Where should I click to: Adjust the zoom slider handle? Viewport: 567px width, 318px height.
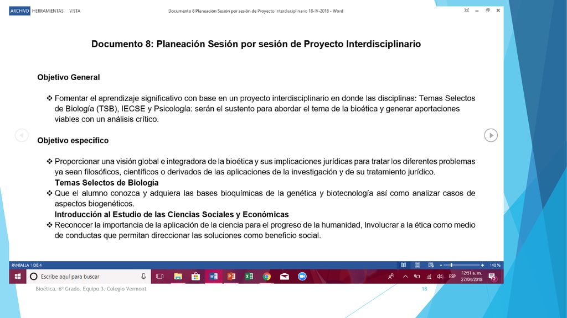coord(451,265)
